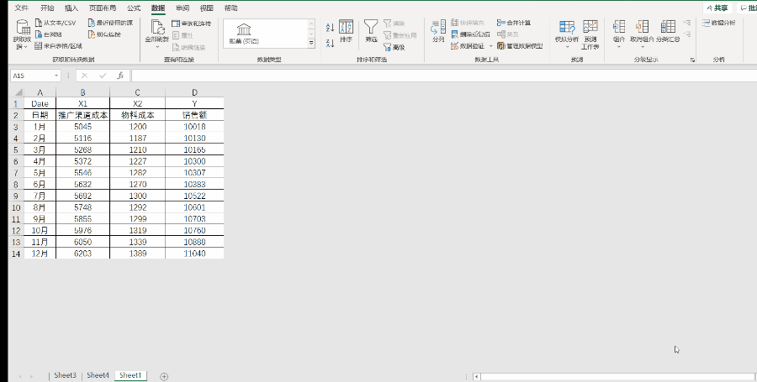Click the 组合 (Group) icon
This screenshot has height=382, width=757.
point(619,27)
